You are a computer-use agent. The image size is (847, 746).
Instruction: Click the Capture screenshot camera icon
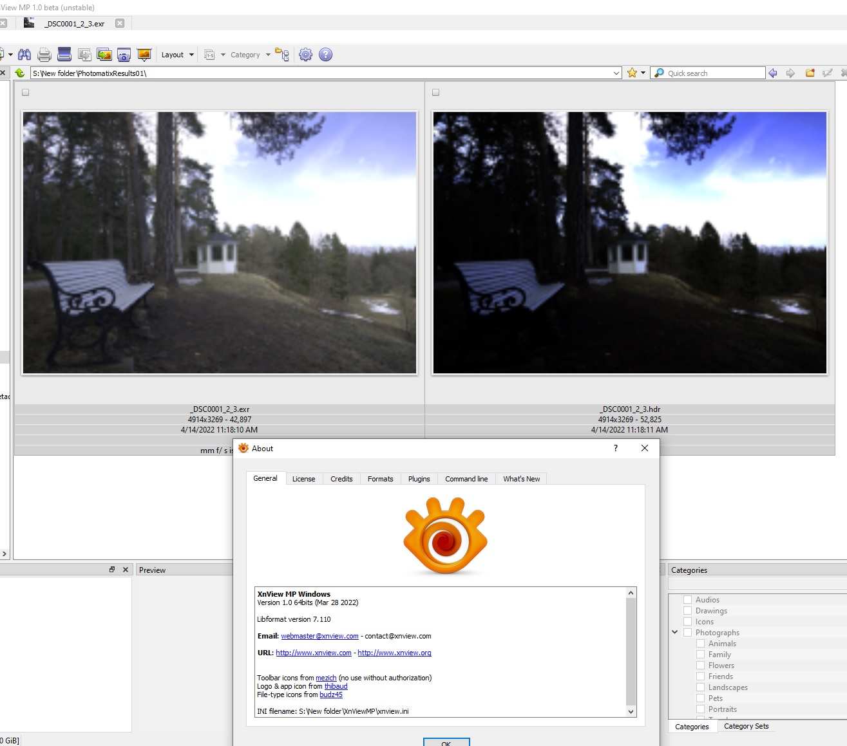124,55
